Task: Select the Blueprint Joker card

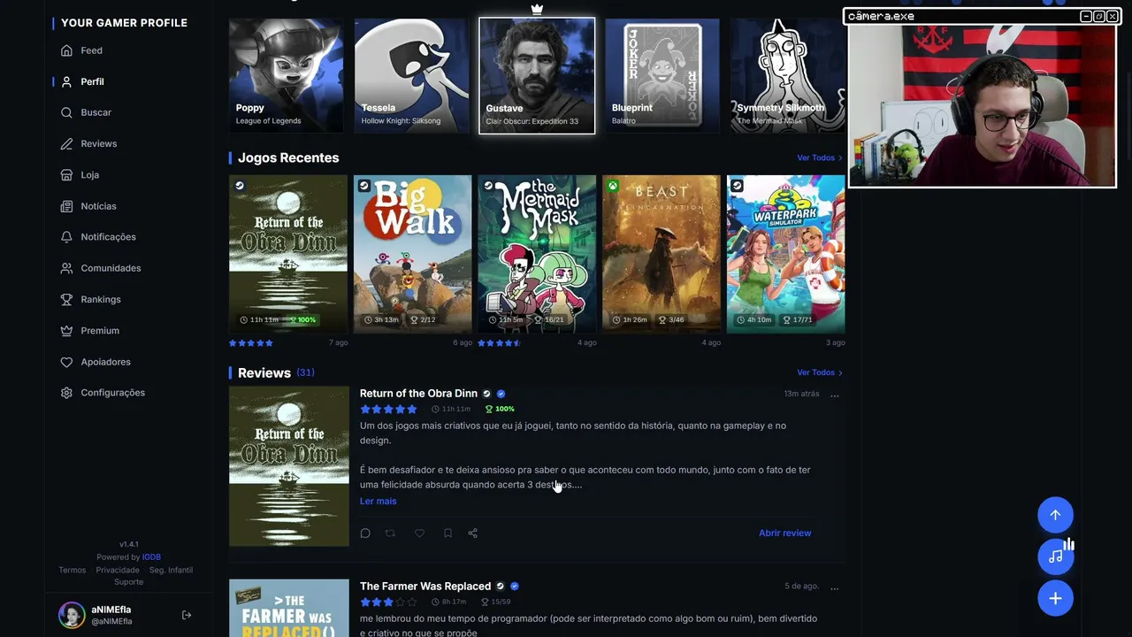Action: pos(662,76)
